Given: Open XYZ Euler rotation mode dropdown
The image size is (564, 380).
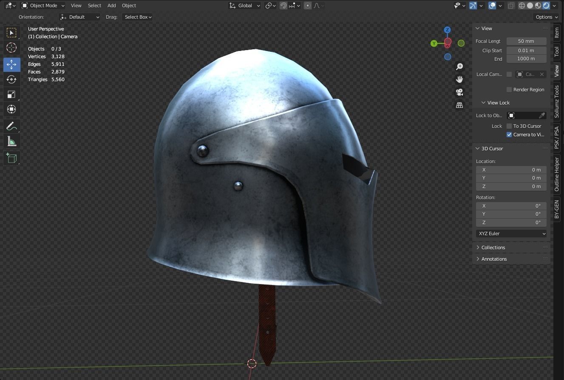Looking at the screenshot, I should click(x=511, y=234).
